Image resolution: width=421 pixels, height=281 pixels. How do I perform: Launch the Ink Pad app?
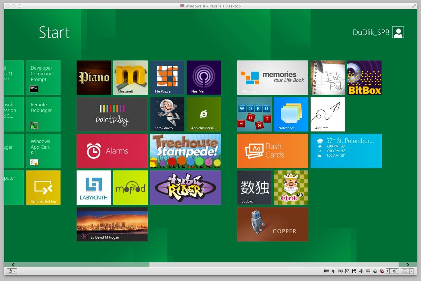click(x=328, y=78)
